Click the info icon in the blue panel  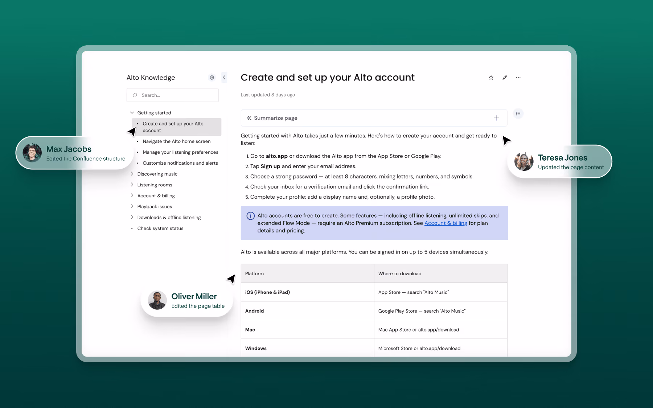(251, 216)
